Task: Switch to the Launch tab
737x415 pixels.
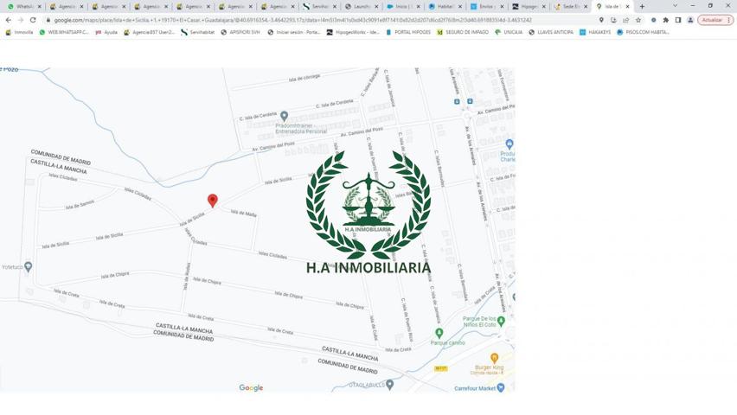Action: (x=360, y=7)
